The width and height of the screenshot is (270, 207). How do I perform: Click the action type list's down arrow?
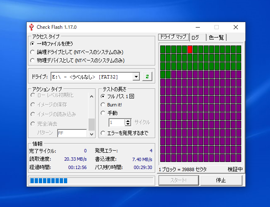92,134
